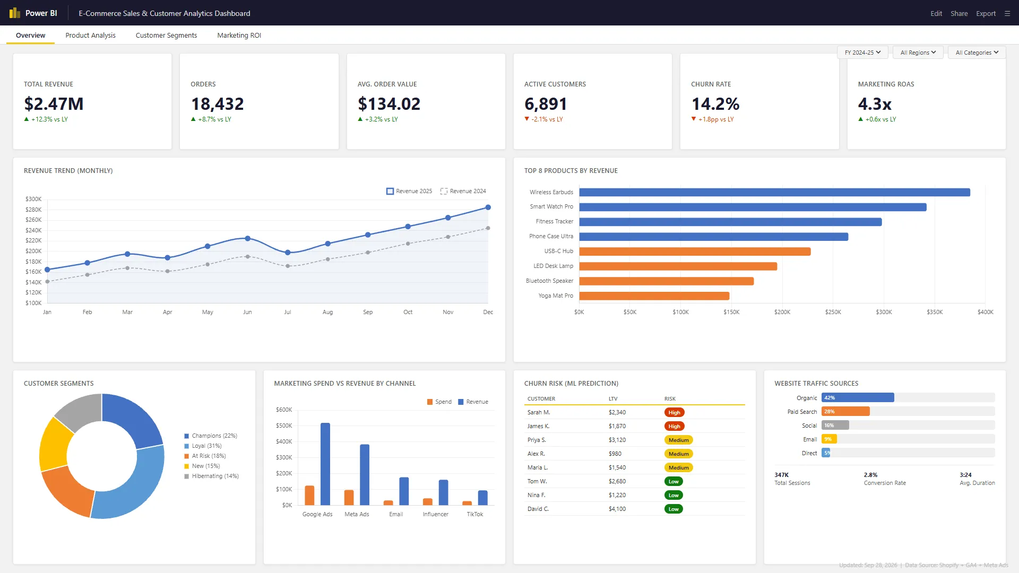
Task: Open the hamburger menu icon
Action: [1007, 13]
